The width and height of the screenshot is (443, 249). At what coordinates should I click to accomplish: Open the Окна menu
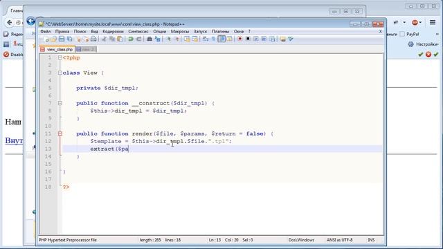pos(239,31)
